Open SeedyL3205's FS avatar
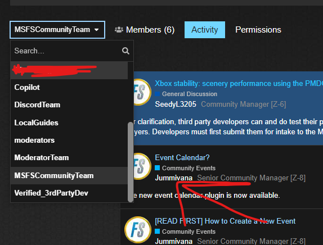This screenshot has height=245, width=323. coord(142,92)
